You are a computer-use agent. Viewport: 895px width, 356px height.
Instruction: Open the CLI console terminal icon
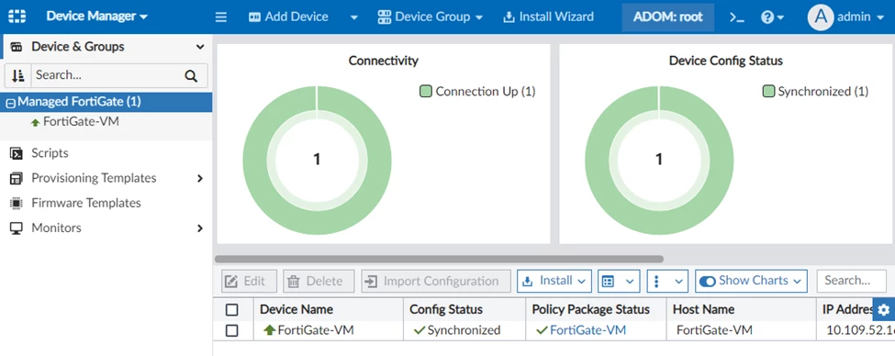(737, 17)
